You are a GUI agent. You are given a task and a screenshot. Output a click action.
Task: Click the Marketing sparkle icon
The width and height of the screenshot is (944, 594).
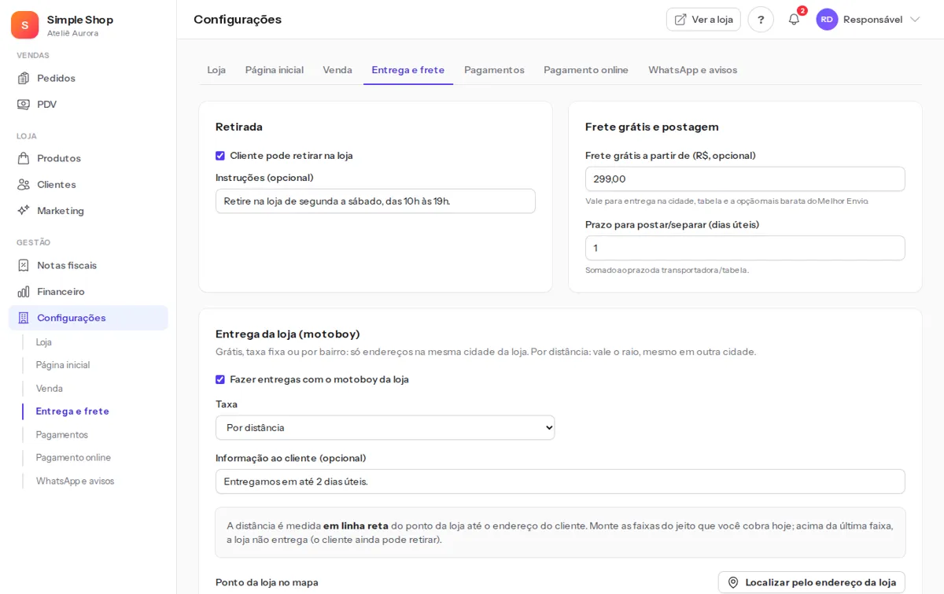(x=24, y=210)
